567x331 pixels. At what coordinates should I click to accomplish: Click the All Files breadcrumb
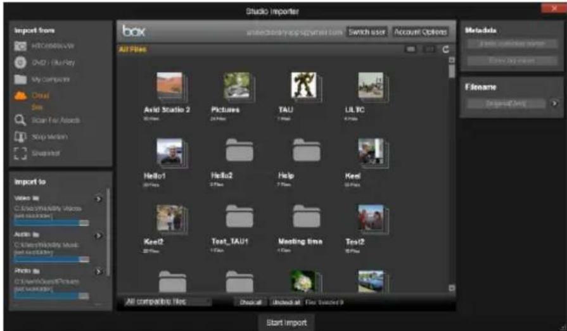pos(132,49)
